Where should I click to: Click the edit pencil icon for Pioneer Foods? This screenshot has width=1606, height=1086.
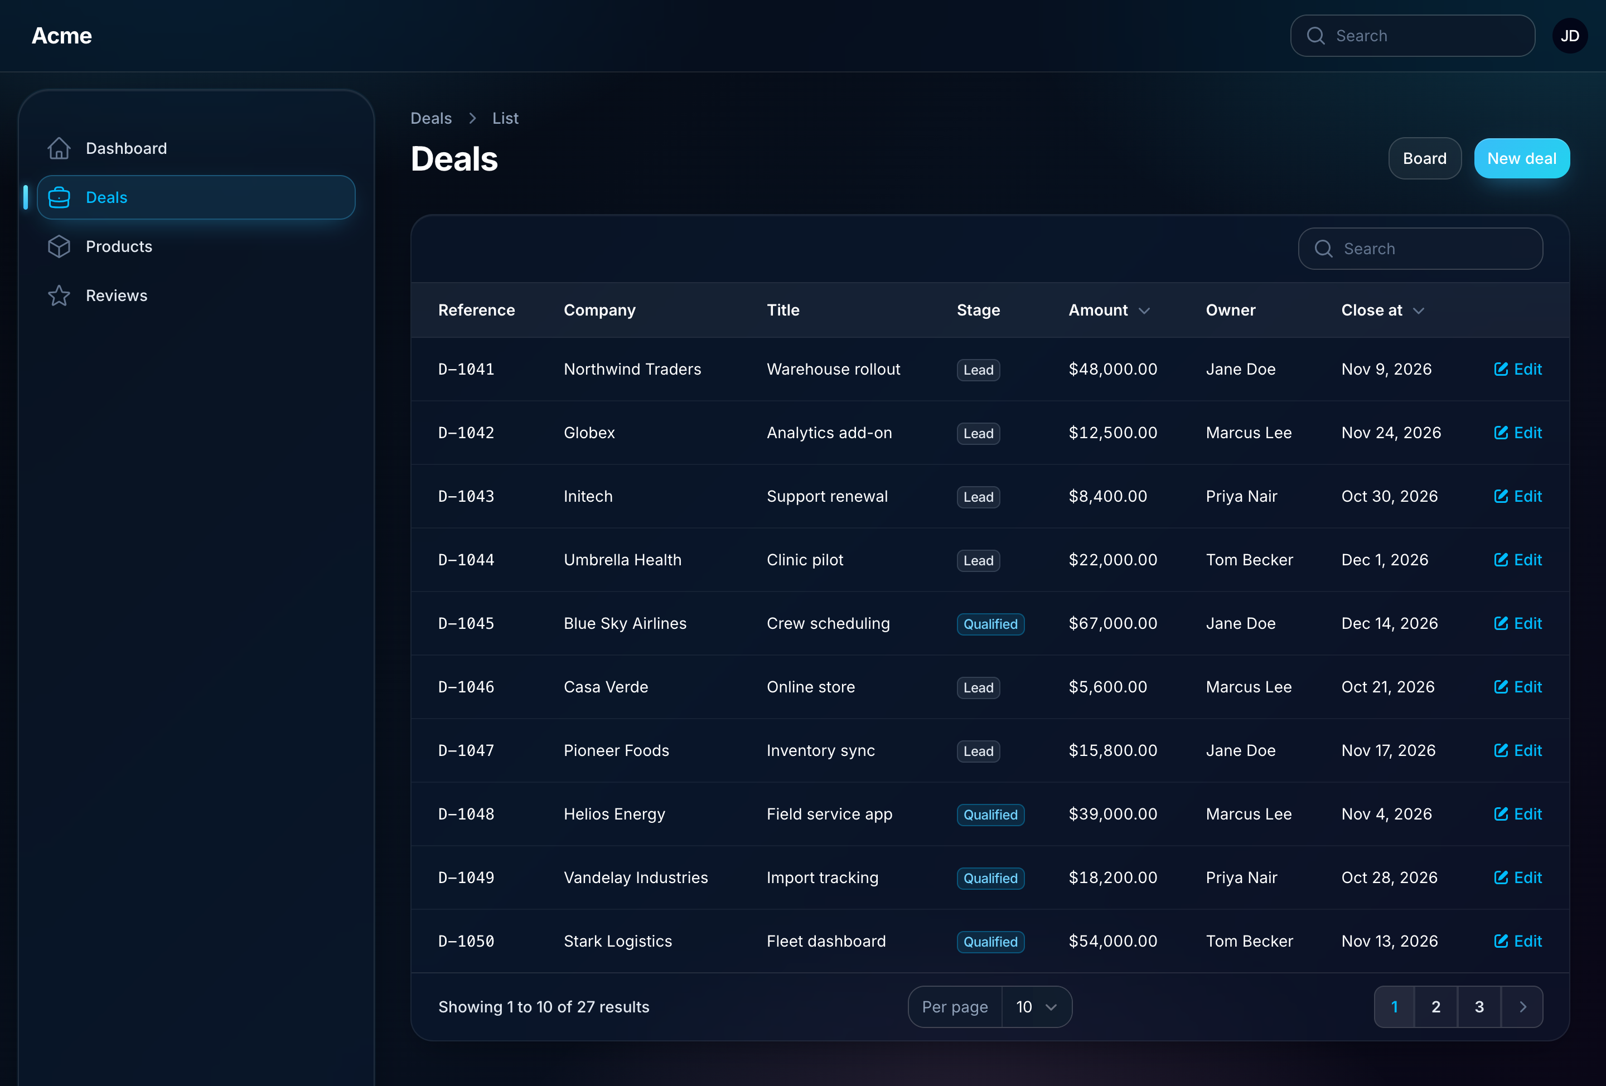[1501, 750]
